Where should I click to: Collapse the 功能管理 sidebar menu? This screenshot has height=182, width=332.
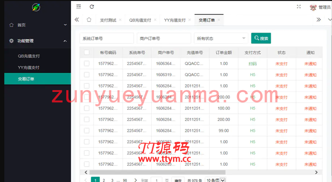click(x=38, y=41)
